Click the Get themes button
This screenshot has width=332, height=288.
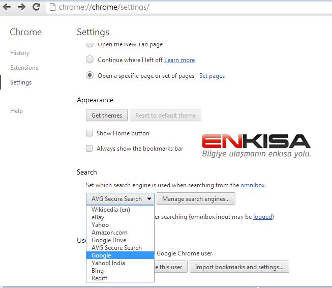click(107, 116)
